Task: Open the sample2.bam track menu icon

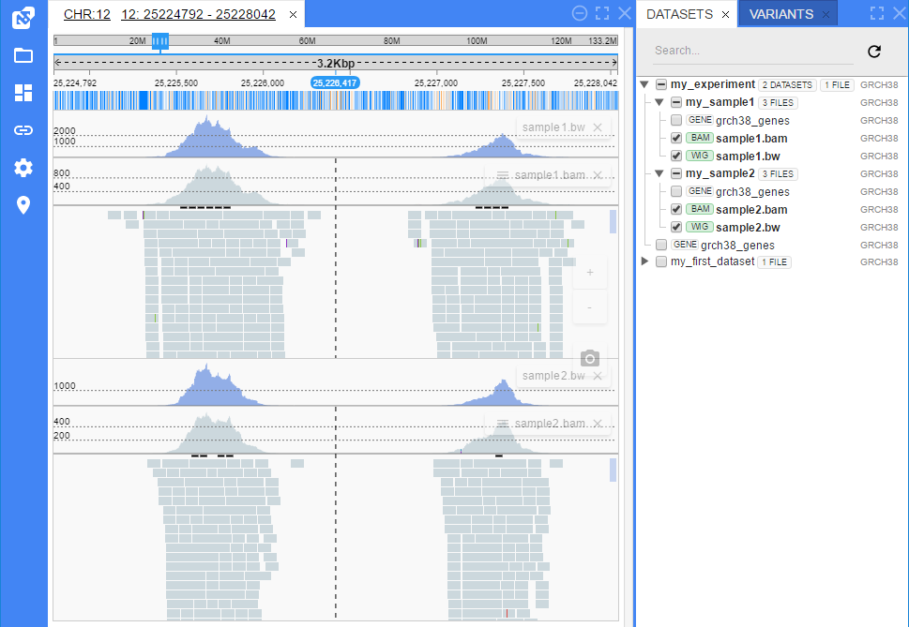Action: point(503,424)
